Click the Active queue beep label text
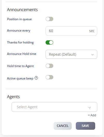The image size is (104, 137). [20, 78]
